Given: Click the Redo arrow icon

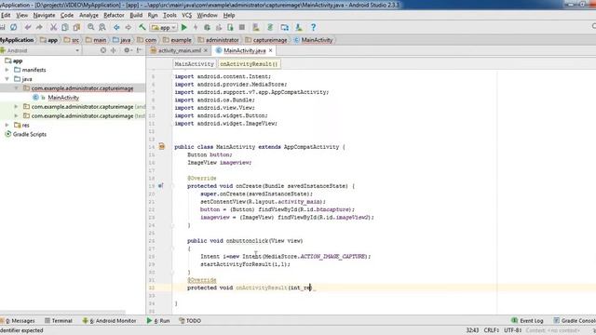Looking at the screenshot, I should pyautogui.click(x=39, y=27).
